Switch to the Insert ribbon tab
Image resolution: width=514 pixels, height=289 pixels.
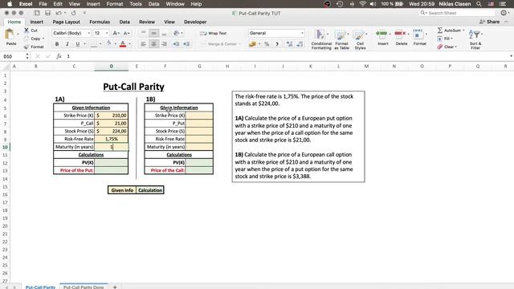[37, 22]
